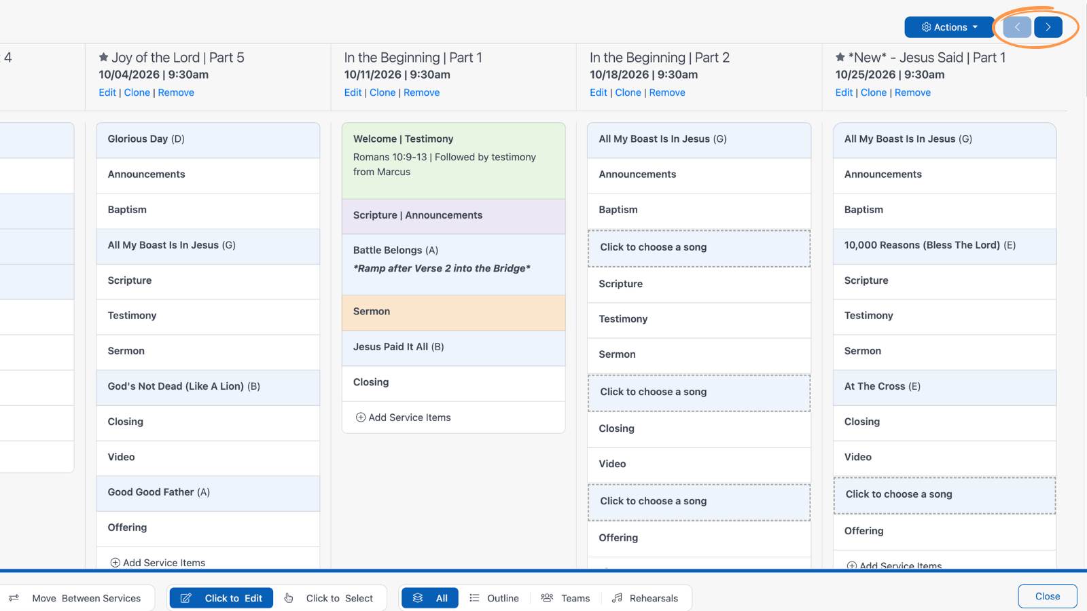
Task: Add Service Items to In the Beginning Part 1
Action: (404, 418)
